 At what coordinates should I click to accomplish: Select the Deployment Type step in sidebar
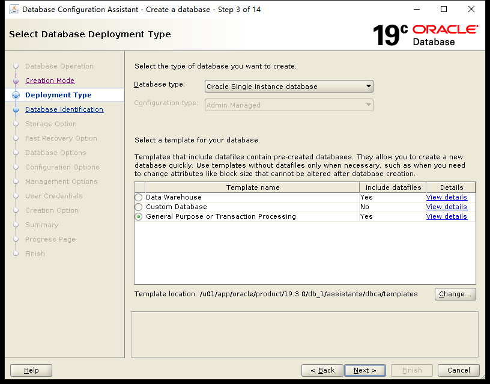(x=58, y=95)
